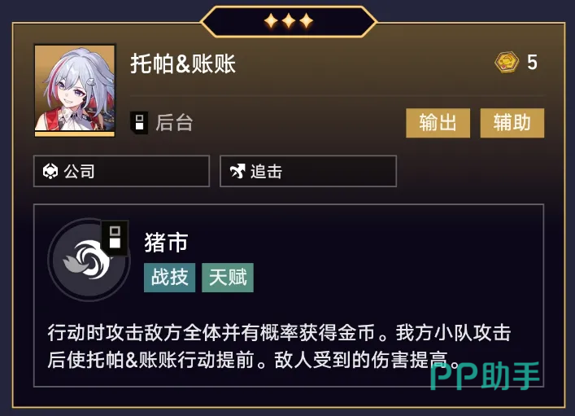Select the 输出 role tag
This screenshot has width=575, height=416.
438,123
